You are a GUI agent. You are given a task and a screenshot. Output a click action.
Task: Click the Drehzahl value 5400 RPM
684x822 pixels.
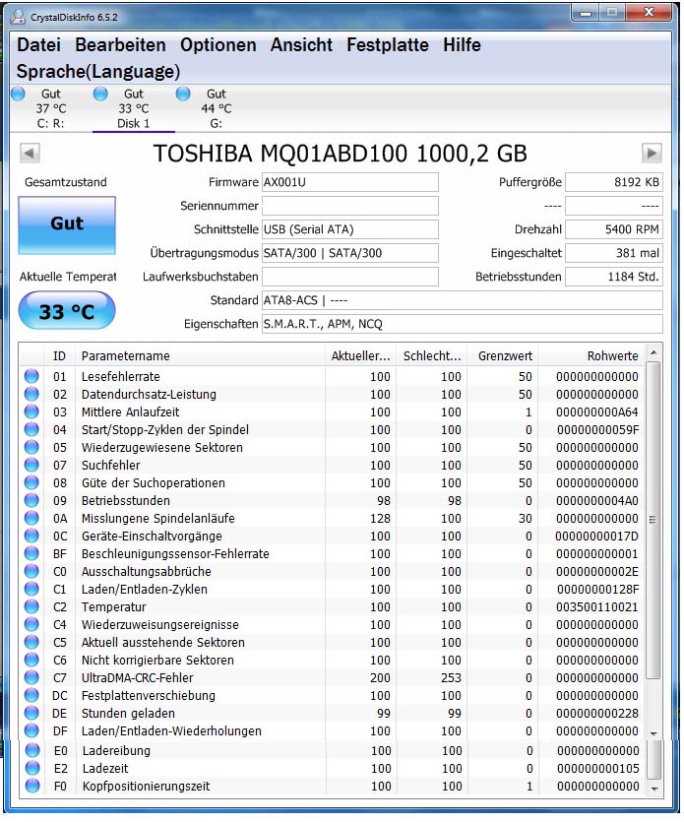(x=614, y=229)
